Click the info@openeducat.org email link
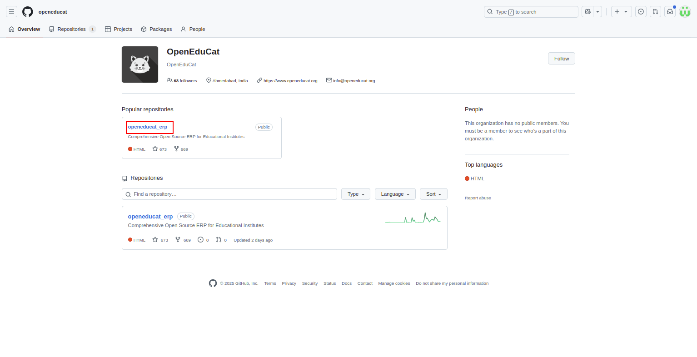Viewport: 697px width, 357px height. tap(354, 80)
